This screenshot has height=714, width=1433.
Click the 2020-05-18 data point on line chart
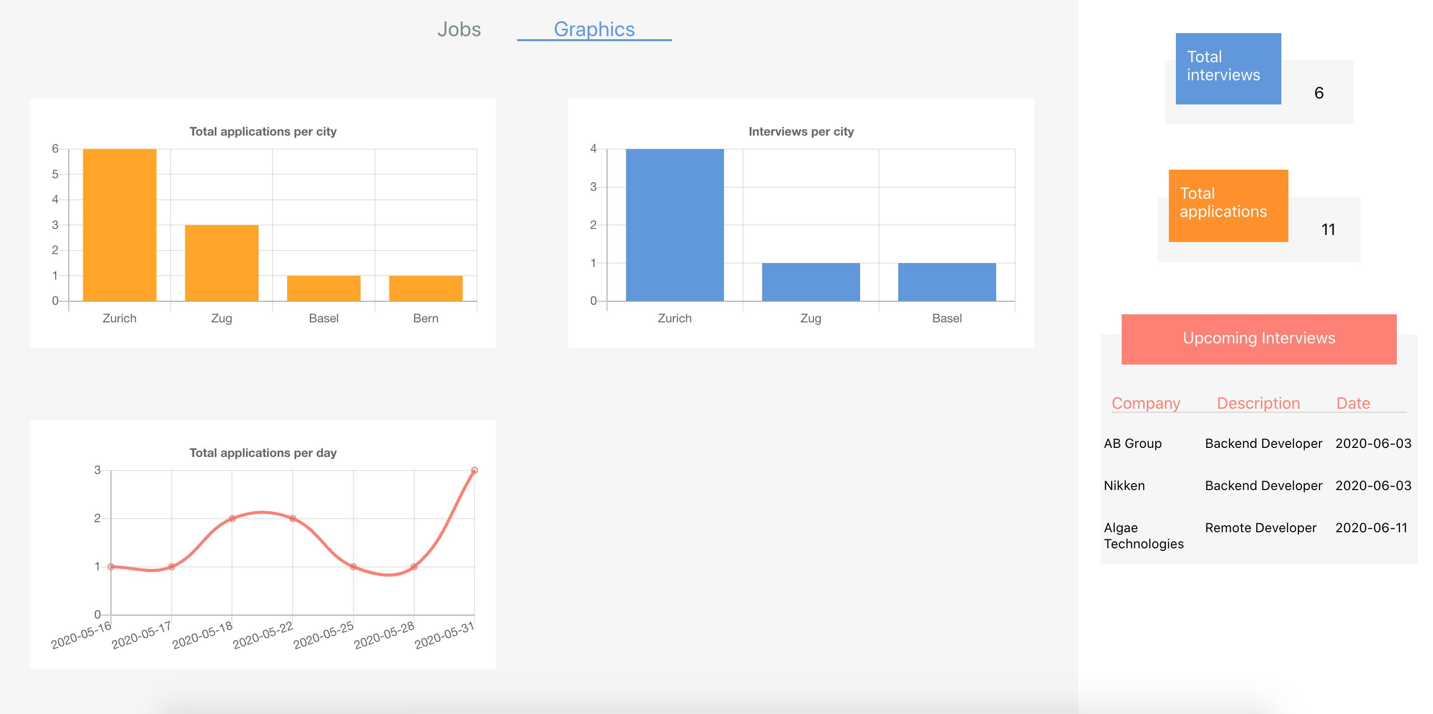(x=232, y=518)
